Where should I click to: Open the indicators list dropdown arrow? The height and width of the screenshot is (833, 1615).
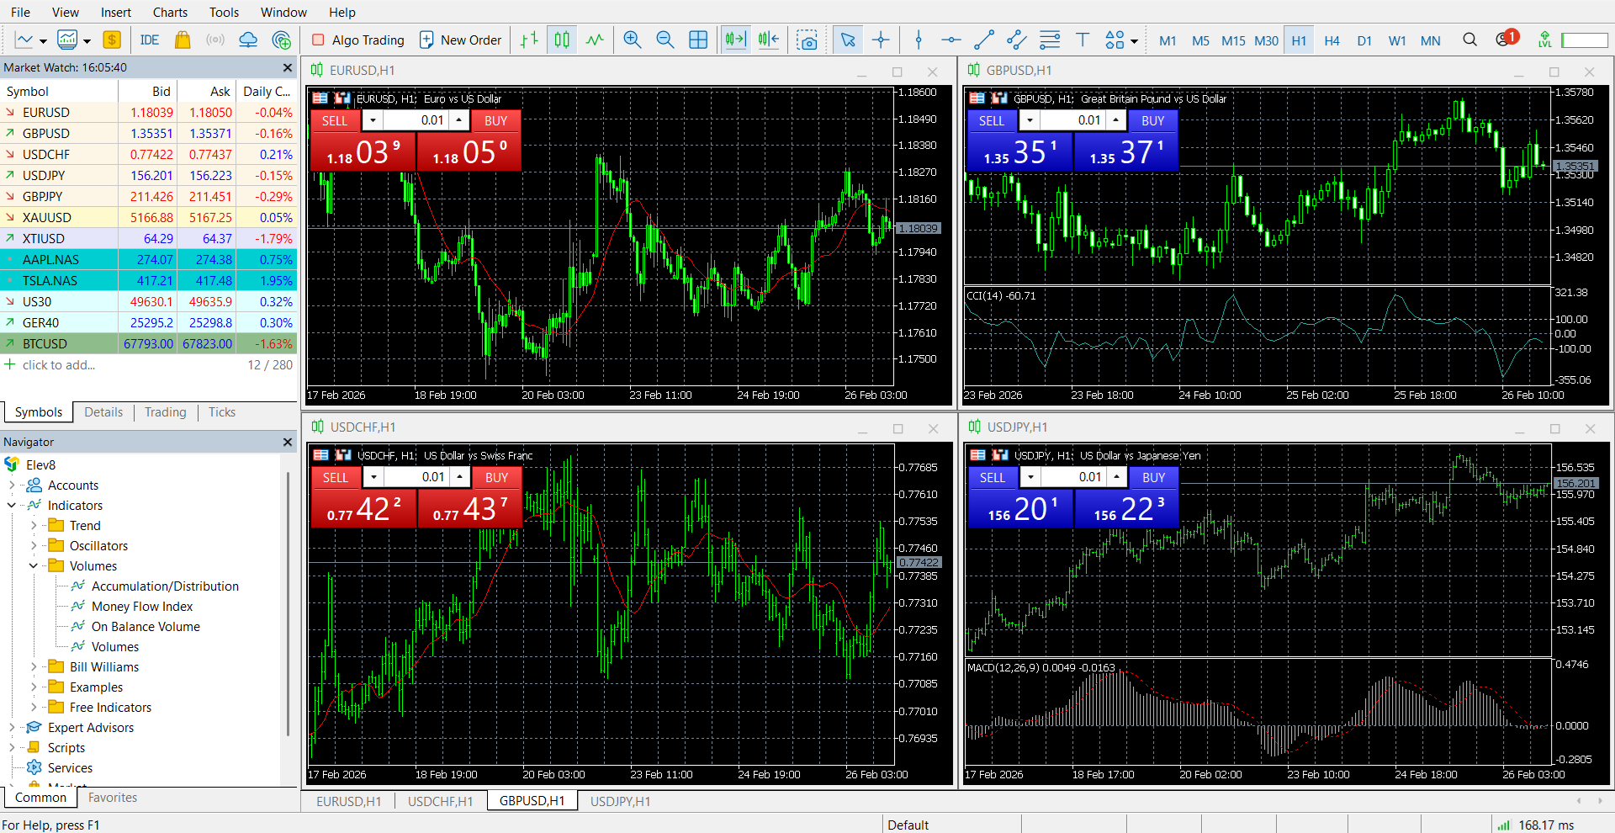coord(87,40)
